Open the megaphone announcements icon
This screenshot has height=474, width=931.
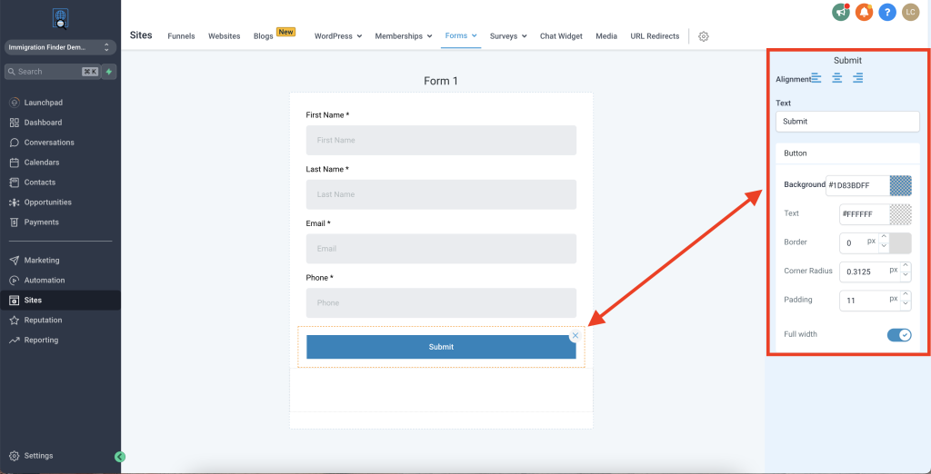(x=840, y=12)
